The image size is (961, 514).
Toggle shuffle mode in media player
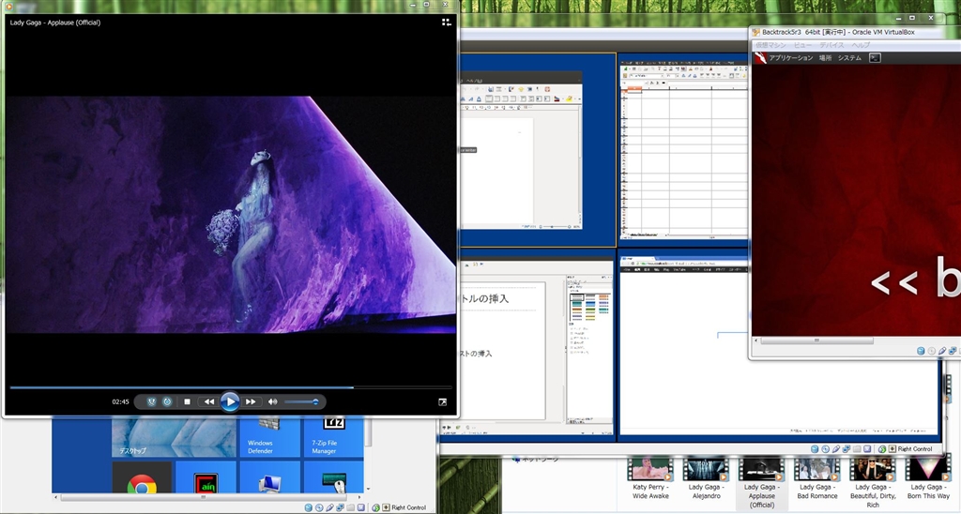(x=150, y=401)
